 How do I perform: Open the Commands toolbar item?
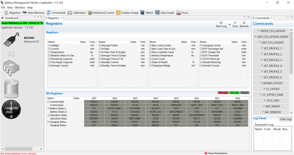[56, 13]
